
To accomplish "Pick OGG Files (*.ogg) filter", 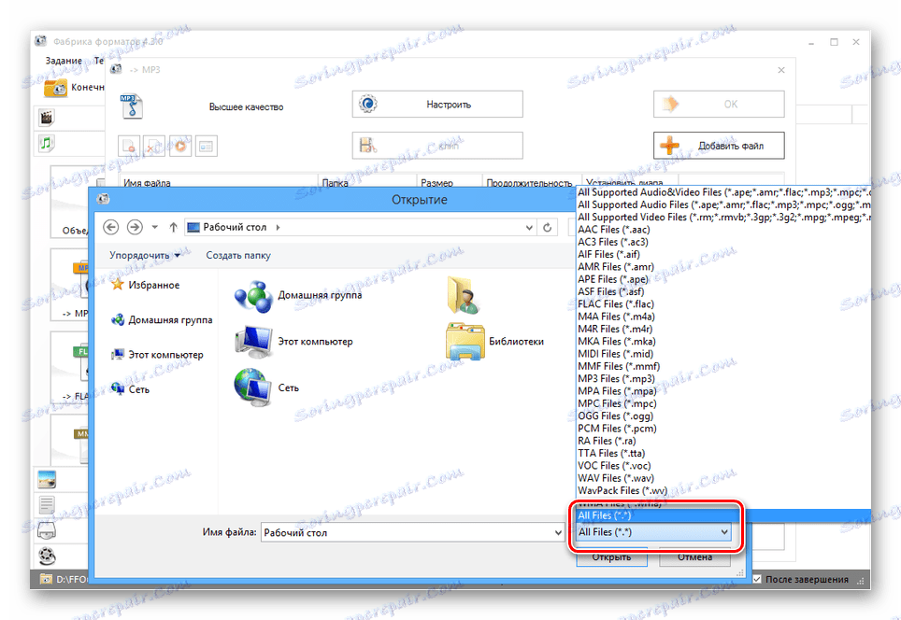I will click(x=724, y=416).
